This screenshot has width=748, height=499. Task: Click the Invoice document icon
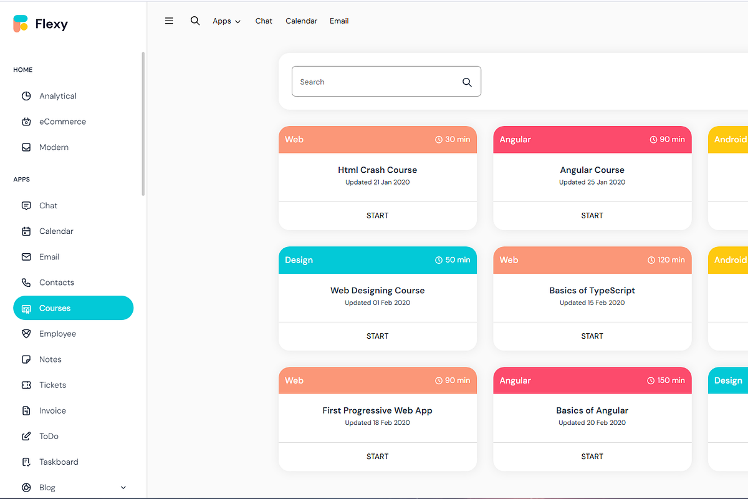coord(26,410)
